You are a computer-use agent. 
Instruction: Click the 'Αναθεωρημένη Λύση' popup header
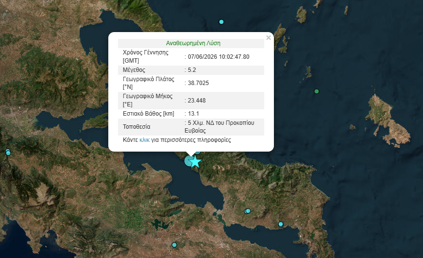tap(193, 43)
